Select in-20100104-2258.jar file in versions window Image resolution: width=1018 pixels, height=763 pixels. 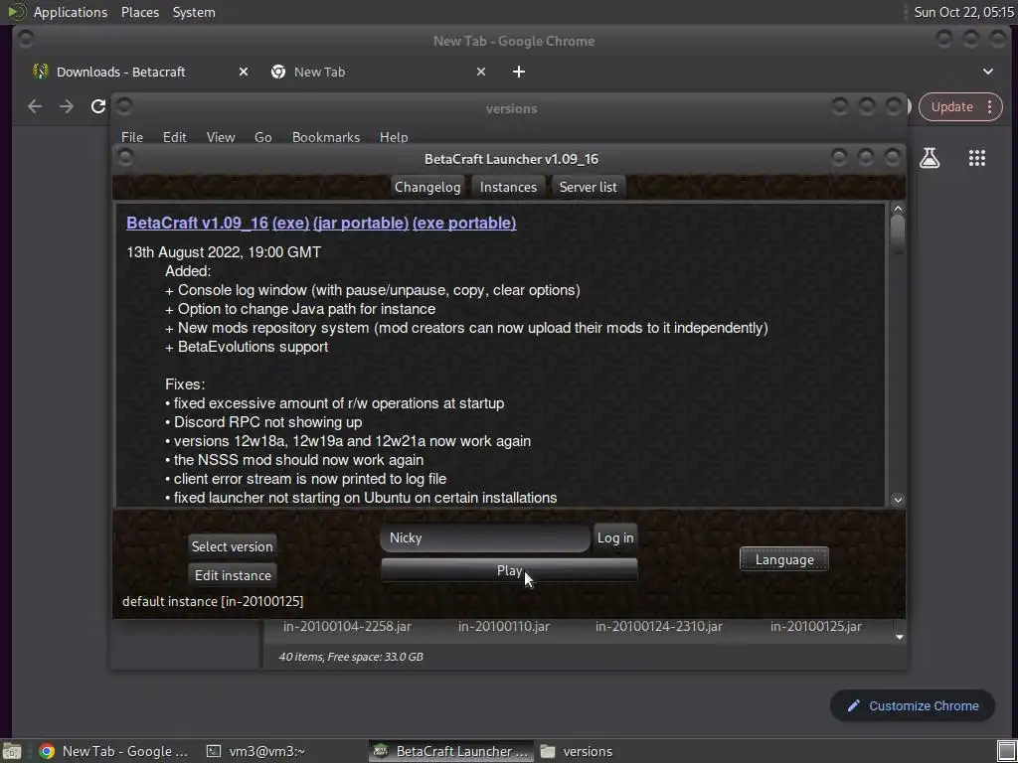tap(347, 626)
